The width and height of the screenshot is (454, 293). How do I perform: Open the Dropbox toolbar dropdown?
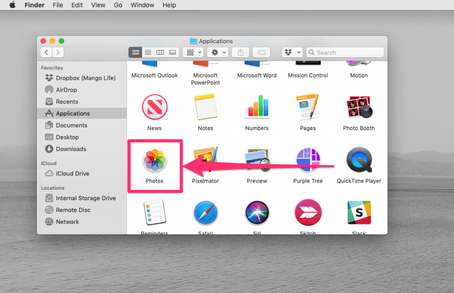tap(293, 52)
